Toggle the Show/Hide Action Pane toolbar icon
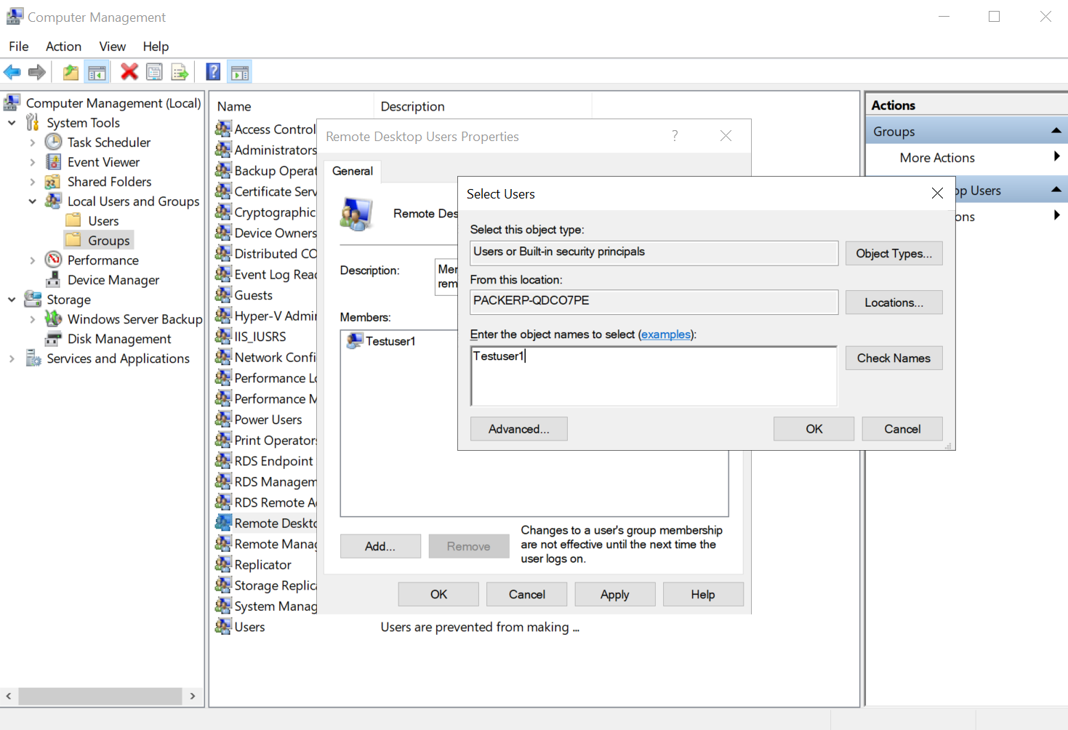Viewport: 1068px width, 730px height. [x=239, y=72]
